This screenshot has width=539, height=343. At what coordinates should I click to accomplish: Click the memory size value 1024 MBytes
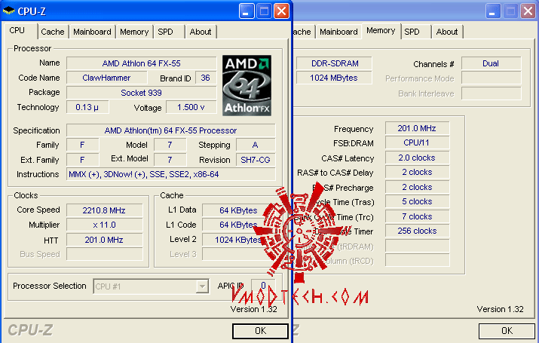pyautogui.click(x=334, y=78)
